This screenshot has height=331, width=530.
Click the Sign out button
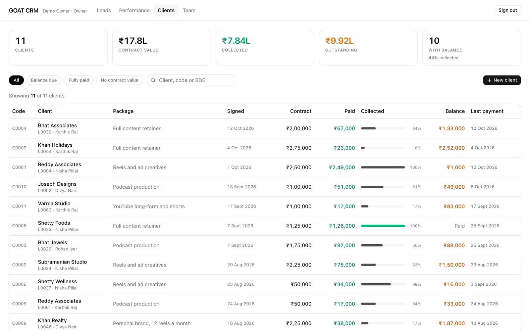point(507,10)
